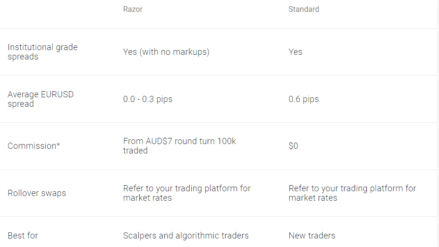Select the Commission* row label

click(x=34, y=146)
